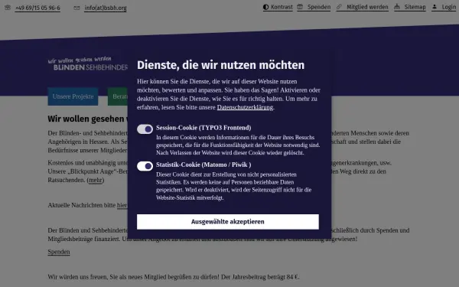Click the pen icon next to Mitglied werden

pos(339,7)
